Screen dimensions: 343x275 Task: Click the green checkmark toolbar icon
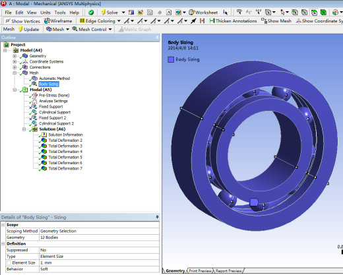[91, 13]
